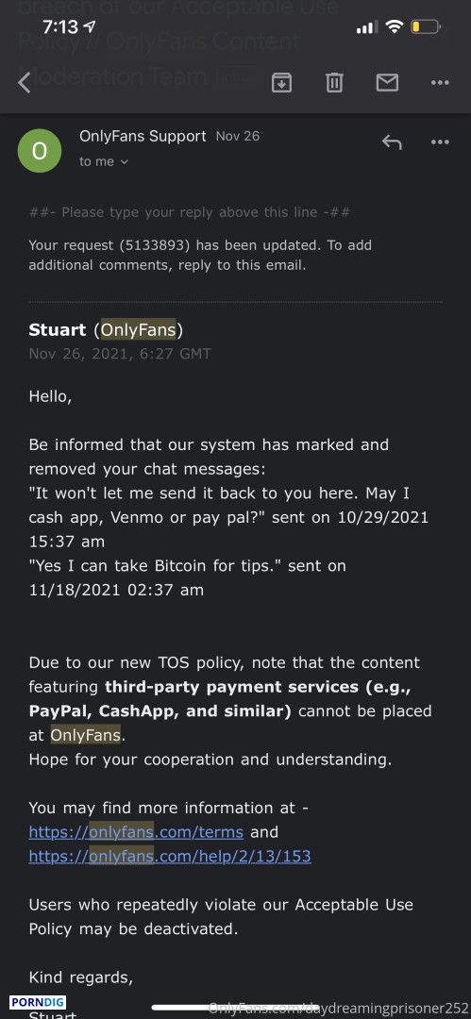
Task: Tap the green sender avatar O
Action: click(40, 151)
